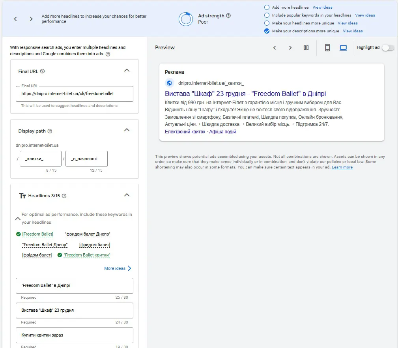Click the Реклама label in preview
The height and width of the screenshot is (348, 398).
pos(174,72)
